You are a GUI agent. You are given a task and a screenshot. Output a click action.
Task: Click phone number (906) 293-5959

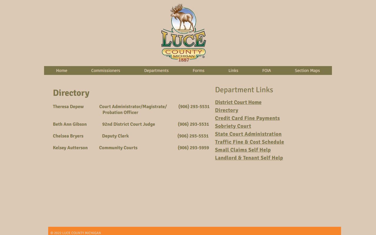pyautogui.click(x=193, y=148)
